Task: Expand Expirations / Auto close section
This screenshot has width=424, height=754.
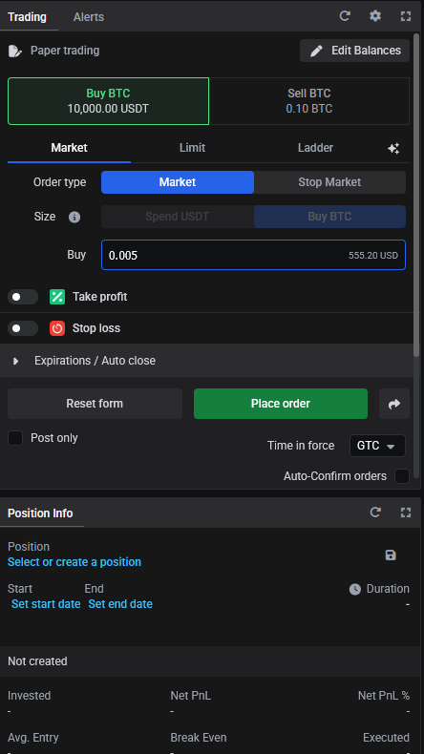Action: pos(207,361)
